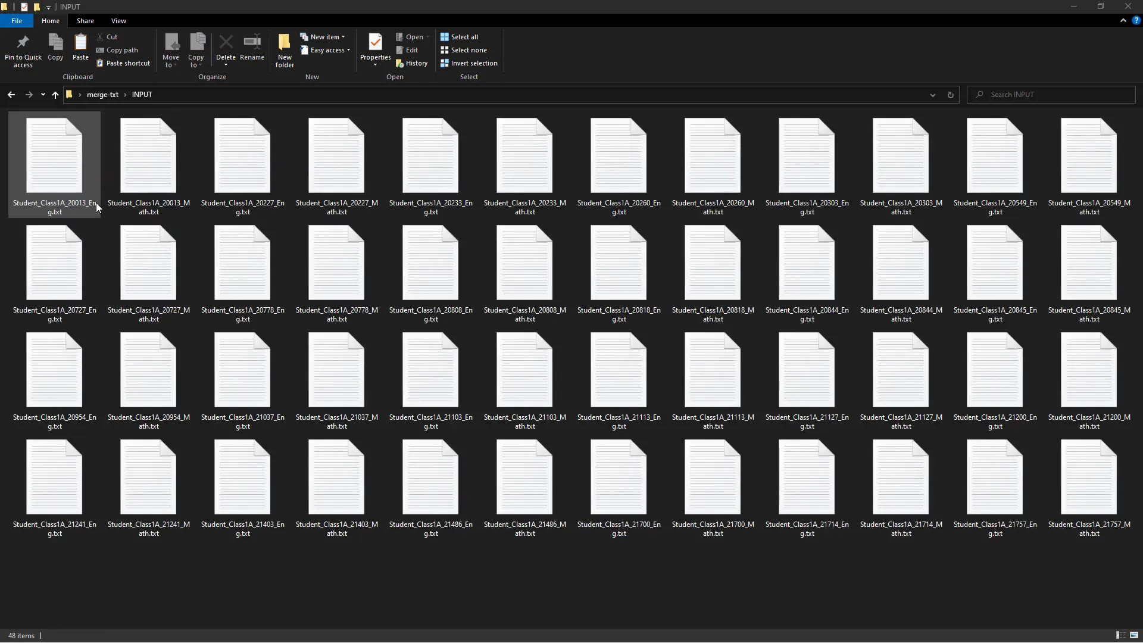Click the search INPUT box
Image resolution: width=1143 pixels, height=643 pixels.
tap(1051, 95)
